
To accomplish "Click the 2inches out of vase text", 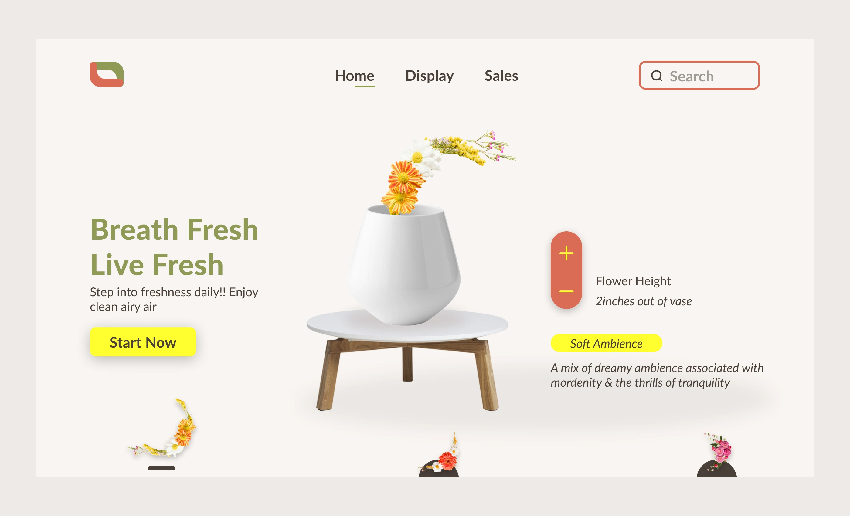I will tap(643, 301).
